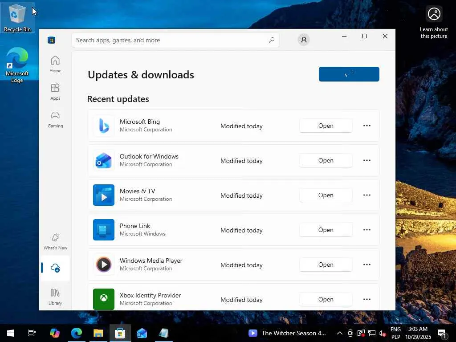Screen dimensions: 456x342
Task: Click the taskbar clock showing 3:03 AM
Action: 418,333
